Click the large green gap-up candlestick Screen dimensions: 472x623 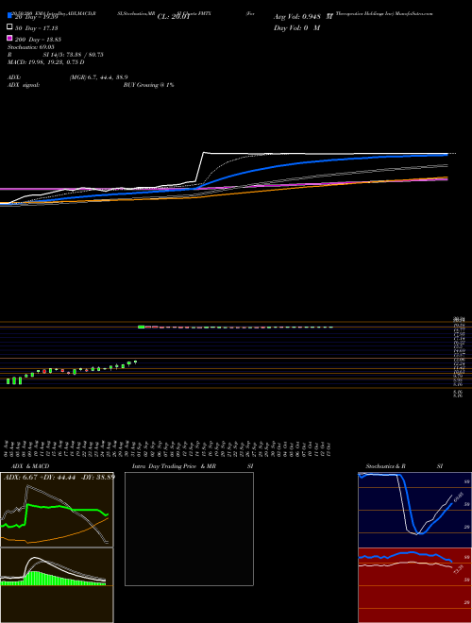pyautogui.click(x=141, y=327)
